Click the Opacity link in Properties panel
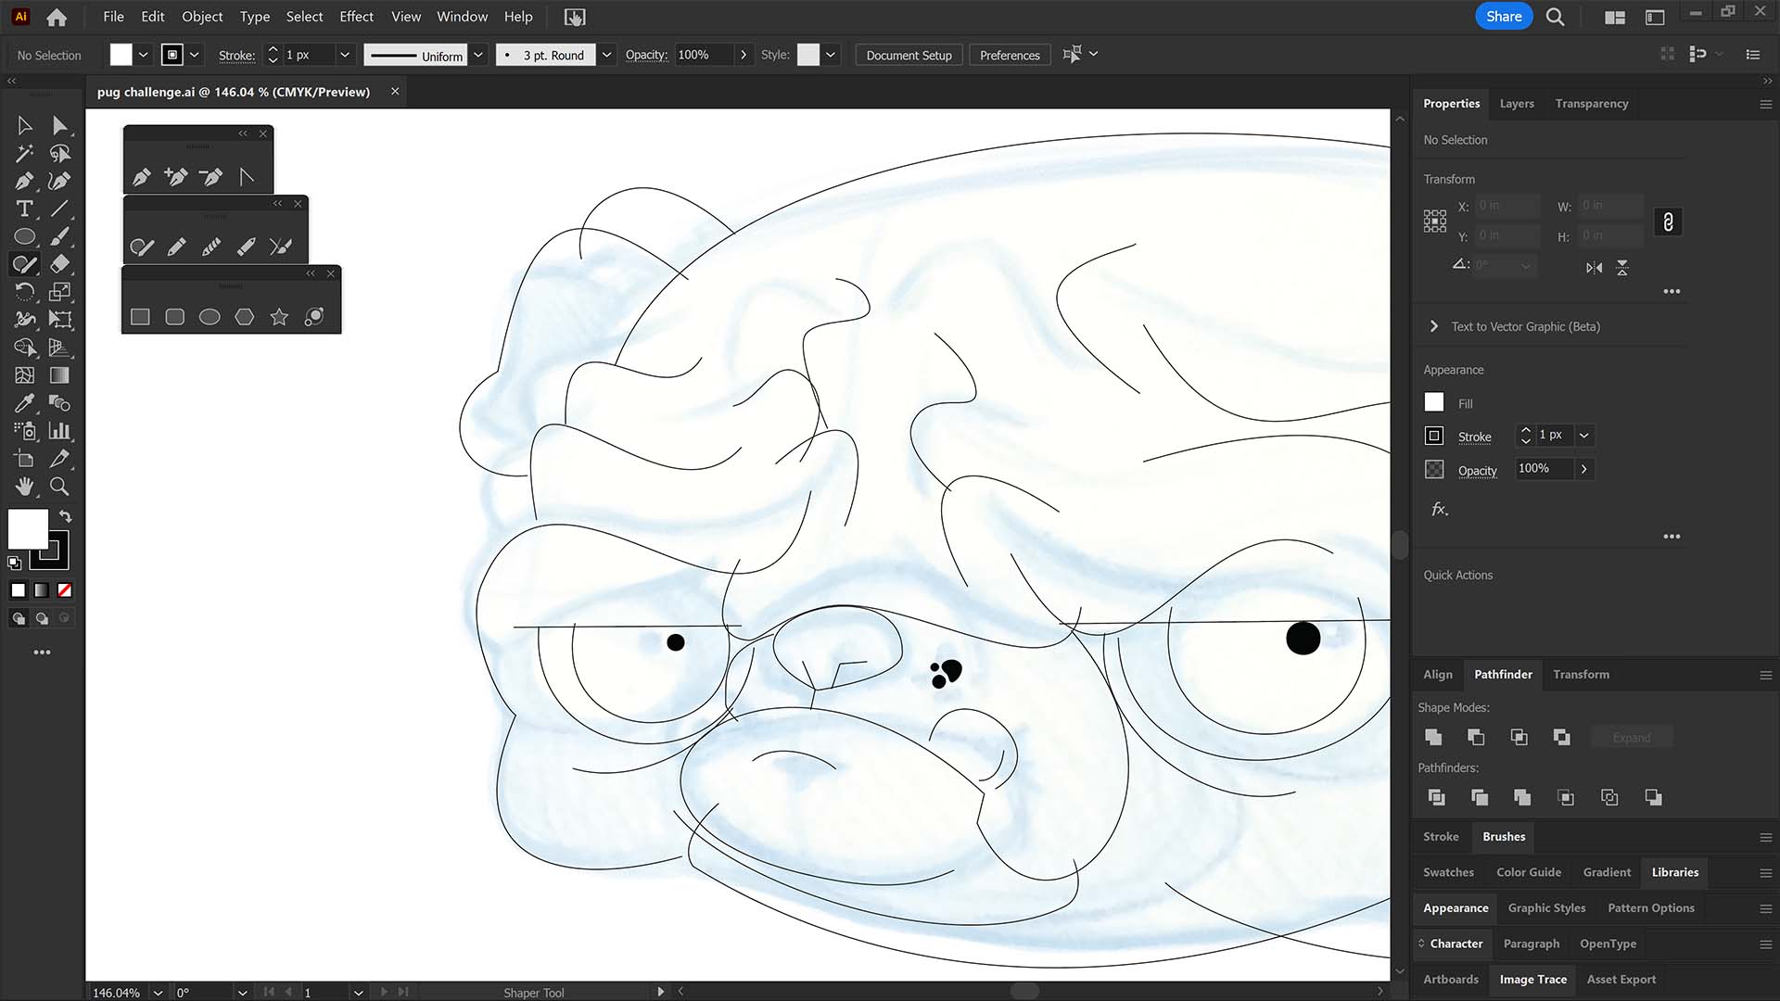Image resolution: width=1780 pixels, height=1001 pixels. click(x=1477, y=470)
